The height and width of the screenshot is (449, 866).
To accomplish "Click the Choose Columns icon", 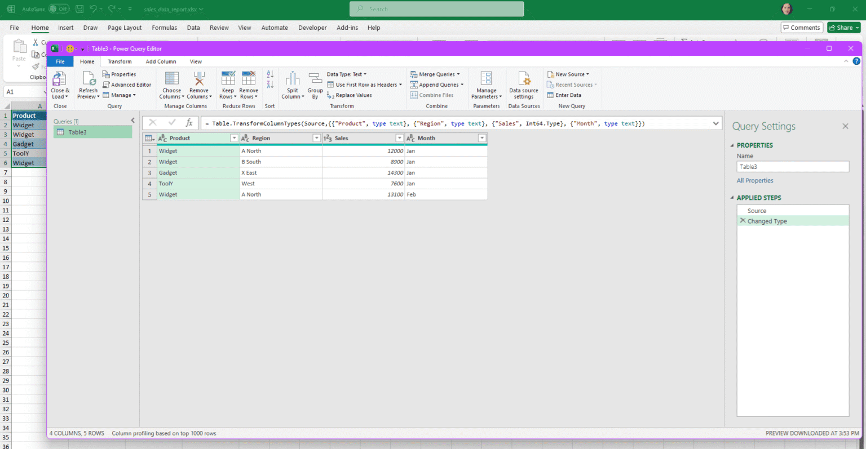I will coord(171,85).
